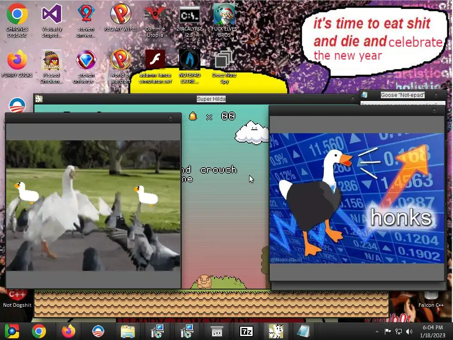
Task: Launch the steven univer... icon with the number 2
Action: (x=86, y=20)
